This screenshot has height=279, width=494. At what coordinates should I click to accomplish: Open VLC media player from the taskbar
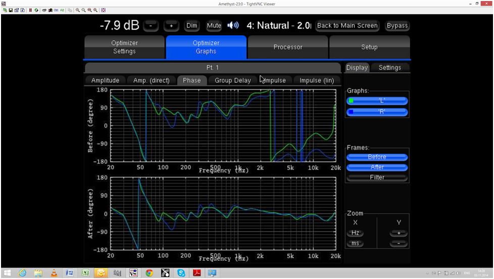point(54,273)
